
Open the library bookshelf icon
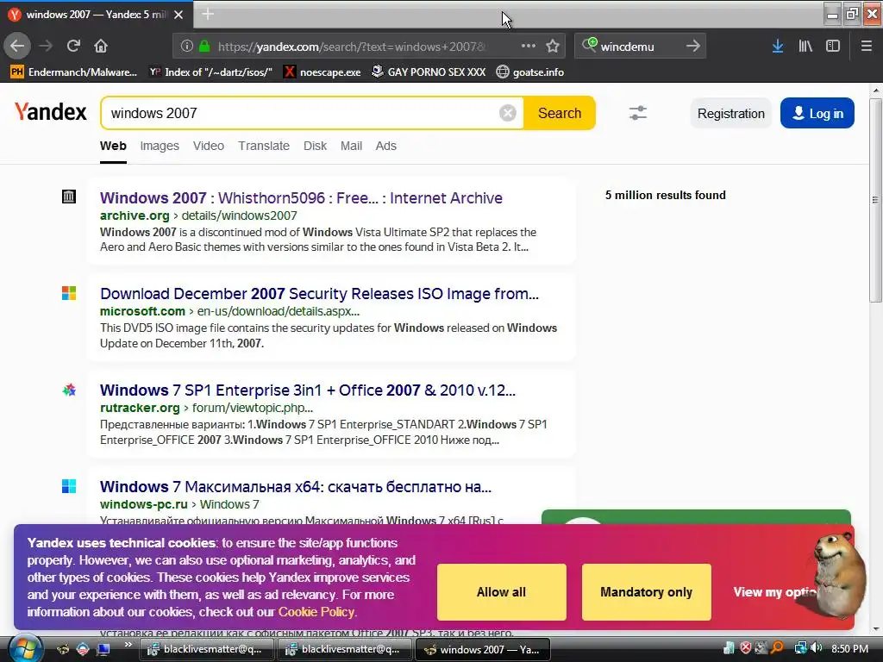[x=805, y=47]
